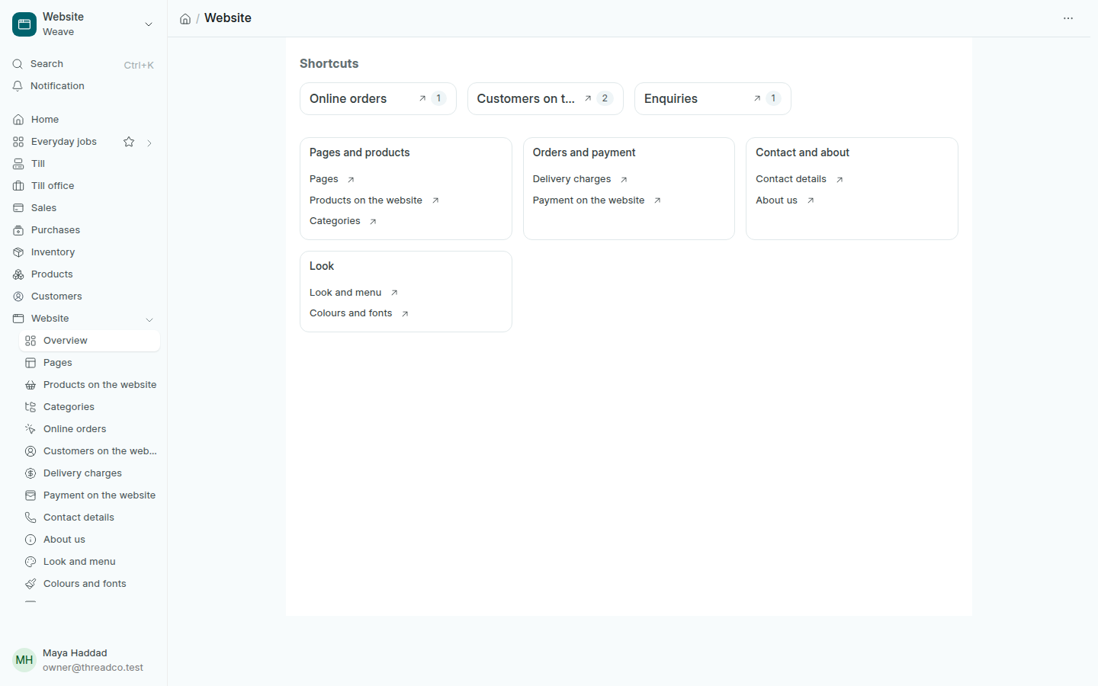This screenshot has width=1098, height=686.
Task: Open the Enquiries shortcut card
Action: click(x=713, y=99)
